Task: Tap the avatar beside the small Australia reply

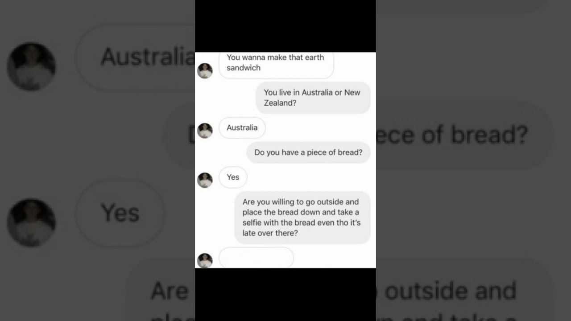Action: tap(205, 131)
